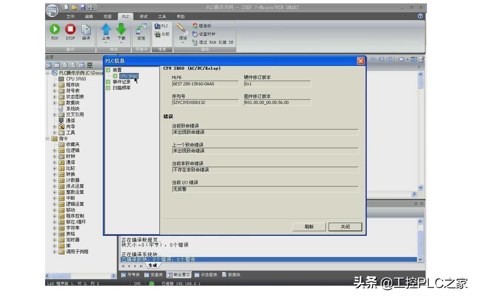
Task: Open the 工具 ribbon tab
Action: [x=162, y=16]
